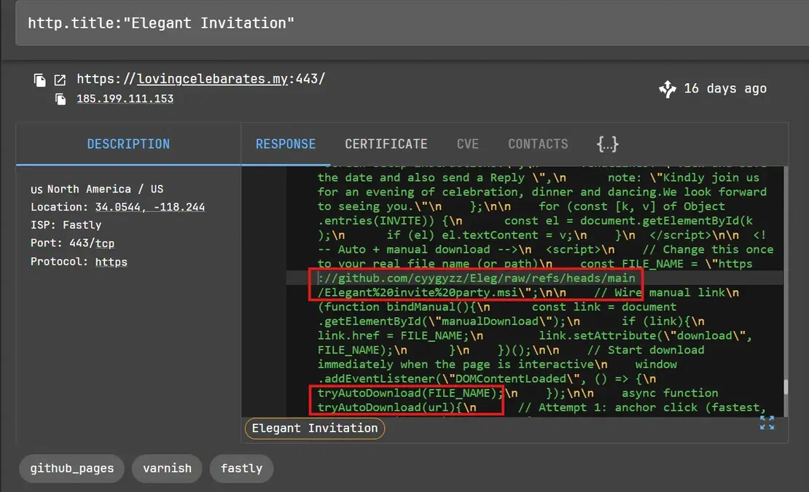The image size is (809, 492).
Task: Click the https protocol link
Action: [x=111, y=262]
